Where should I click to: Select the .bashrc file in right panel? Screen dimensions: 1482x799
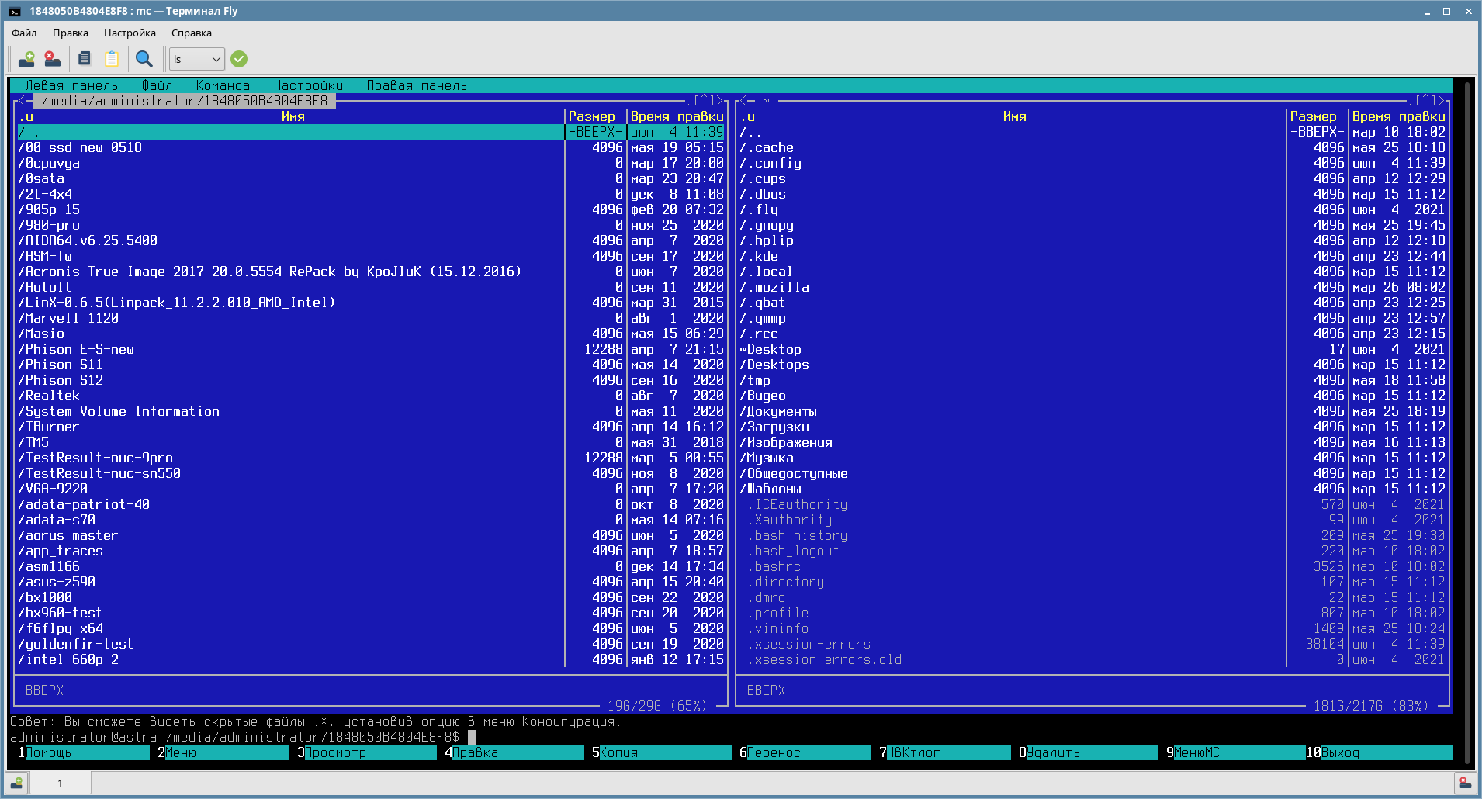[x=1013, y=566]
